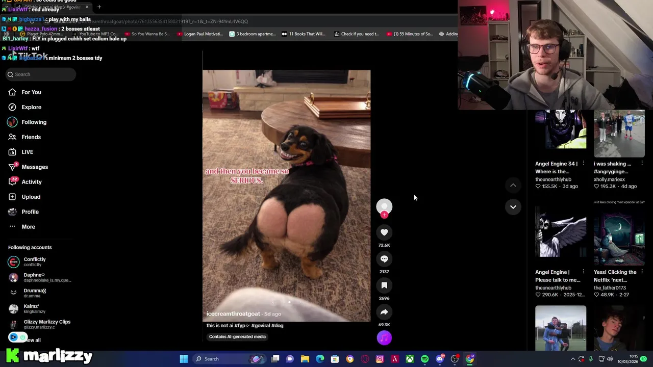Switch to Chrome in taskbar
653x367 pixels.
(x=470, y=359)
